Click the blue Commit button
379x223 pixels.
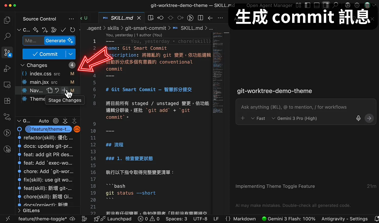44,54
